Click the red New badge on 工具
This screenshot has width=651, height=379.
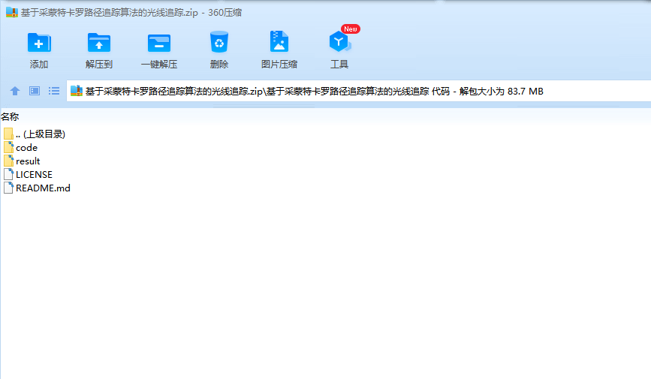pyautogui.click(x=351, y=29)
